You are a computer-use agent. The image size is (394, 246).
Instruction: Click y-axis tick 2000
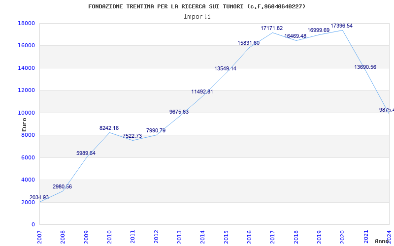[x=28, y=202]
